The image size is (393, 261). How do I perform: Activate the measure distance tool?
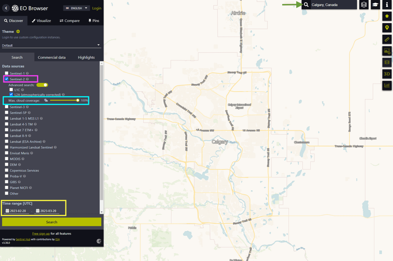click(x=387, y=39)
